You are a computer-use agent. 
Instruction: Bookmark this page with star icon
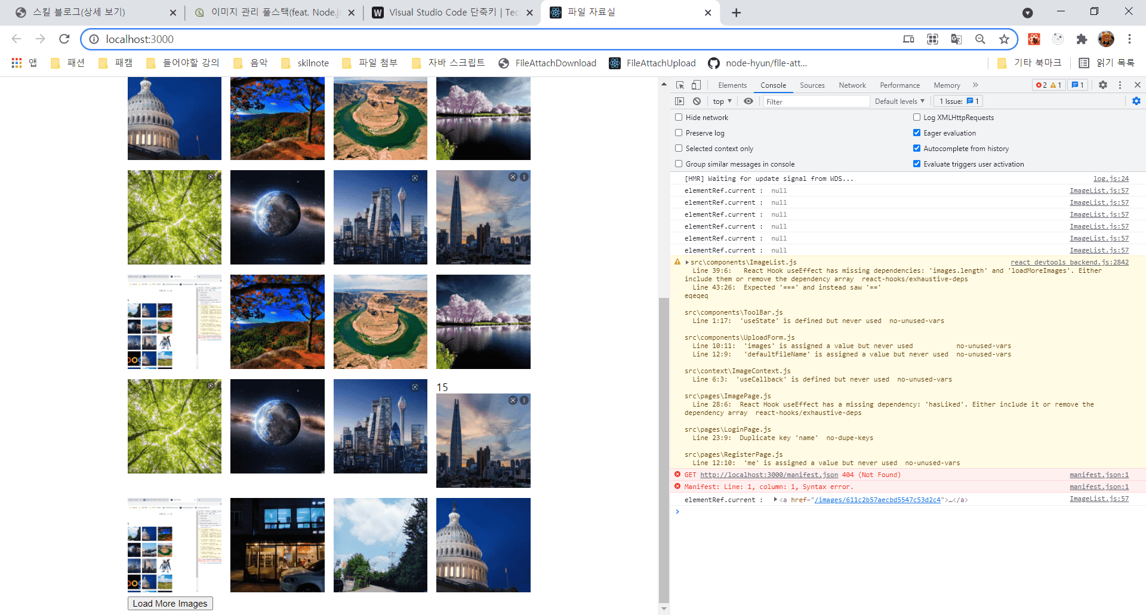click(x=1004, y=39)
